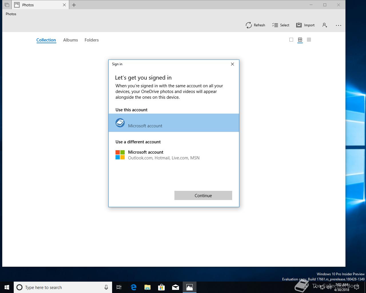Click the Type here to search box
The width and height of the screenshot is (366, 293).
pos(63,287)
